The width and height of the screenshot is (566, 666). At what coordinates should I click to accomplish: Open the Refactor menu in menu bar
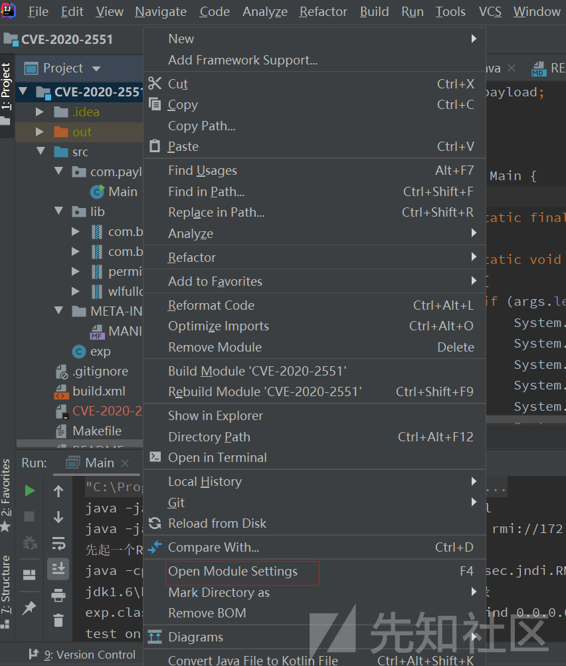(323, 12)
